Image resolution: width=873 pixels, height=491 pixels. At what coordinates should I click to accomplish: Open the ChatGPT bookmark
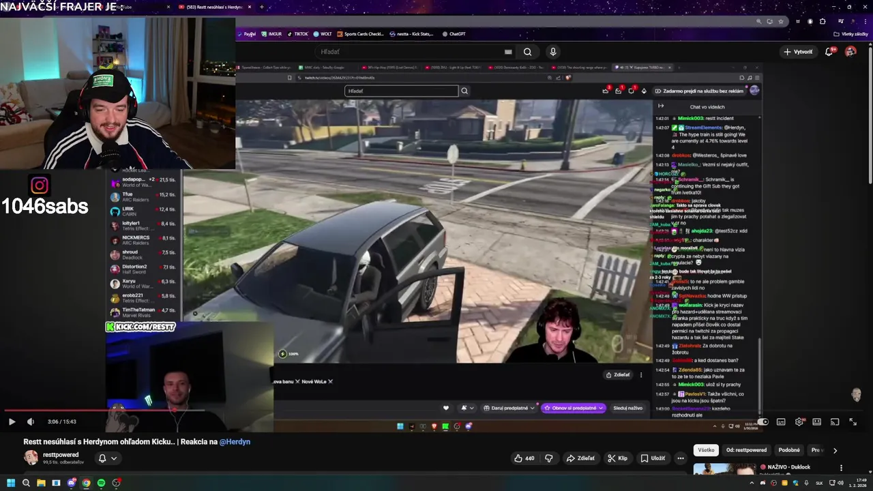click(454, 33)
